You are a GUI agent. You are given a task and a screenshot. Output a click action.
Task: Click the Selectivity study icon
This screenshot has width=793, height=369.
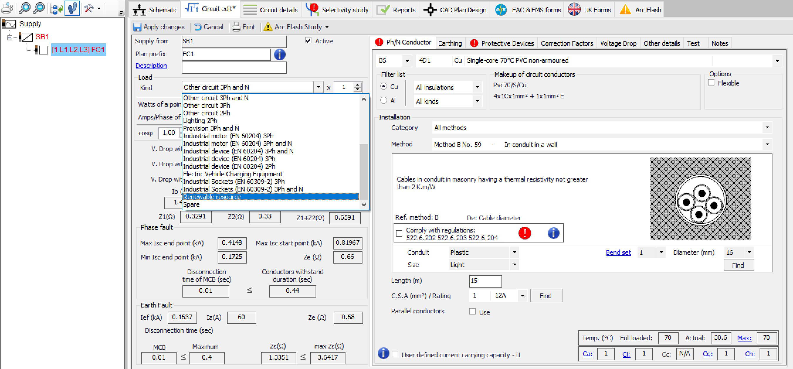312,9
